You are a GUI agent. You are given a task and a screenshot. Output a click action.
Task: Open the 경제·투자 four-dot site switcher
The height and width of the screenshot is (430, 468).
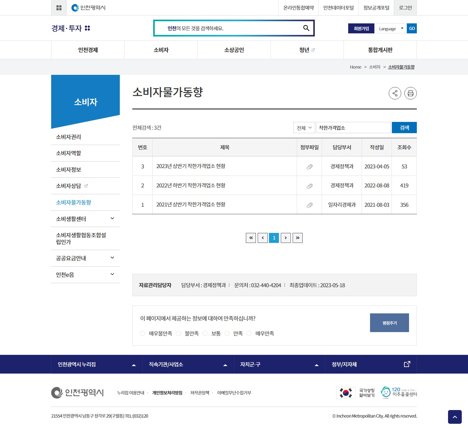pyautogui.click(x=87, y=28)
